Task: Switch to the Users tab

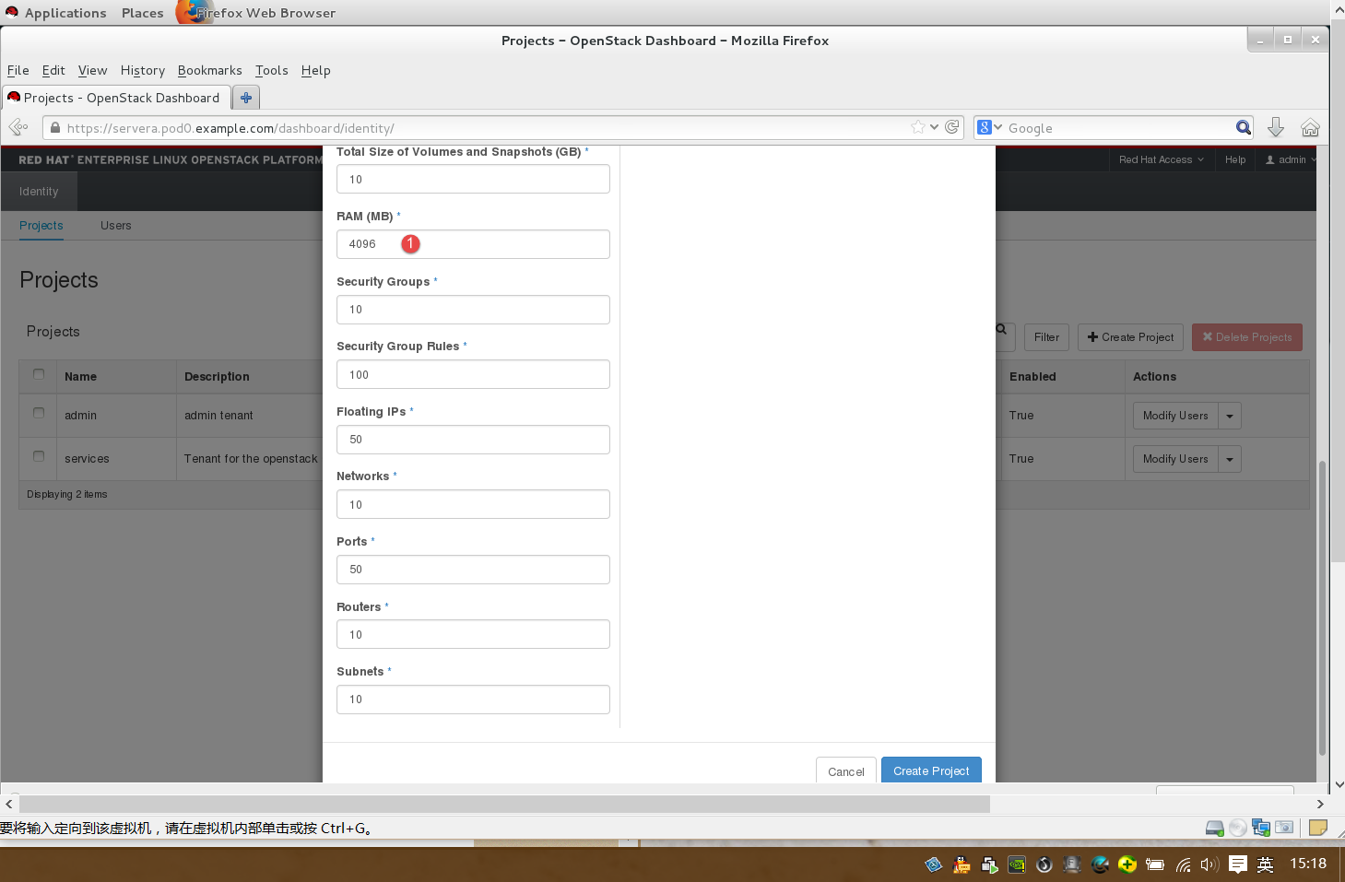Action: coord(116,225)
